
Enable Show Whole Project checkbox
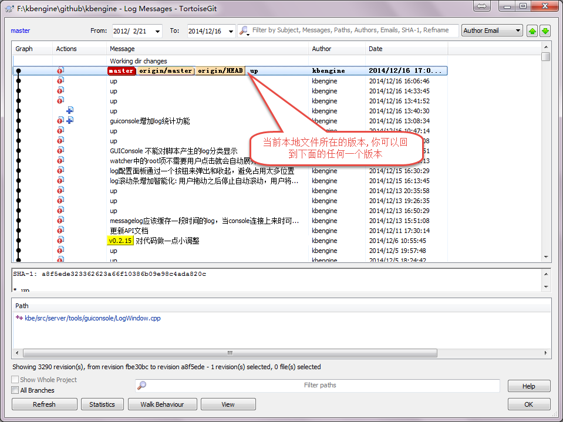point(15,380)
